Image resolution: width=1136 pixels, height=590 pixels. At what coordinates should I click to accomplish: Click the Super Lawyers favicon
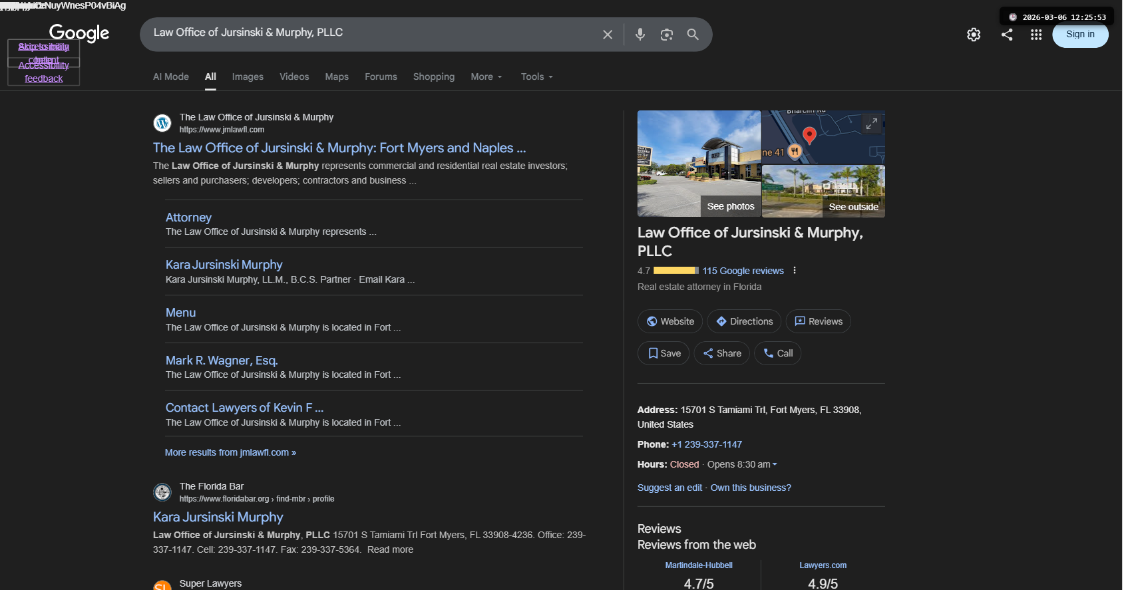[x=162, y=585]
